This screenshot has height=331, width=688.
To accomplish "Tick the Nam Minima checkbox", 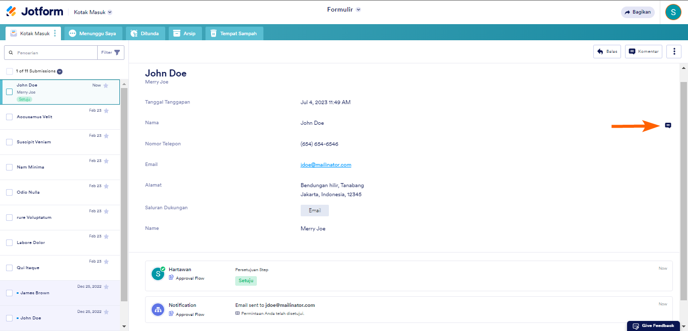I will click(9, 167).
